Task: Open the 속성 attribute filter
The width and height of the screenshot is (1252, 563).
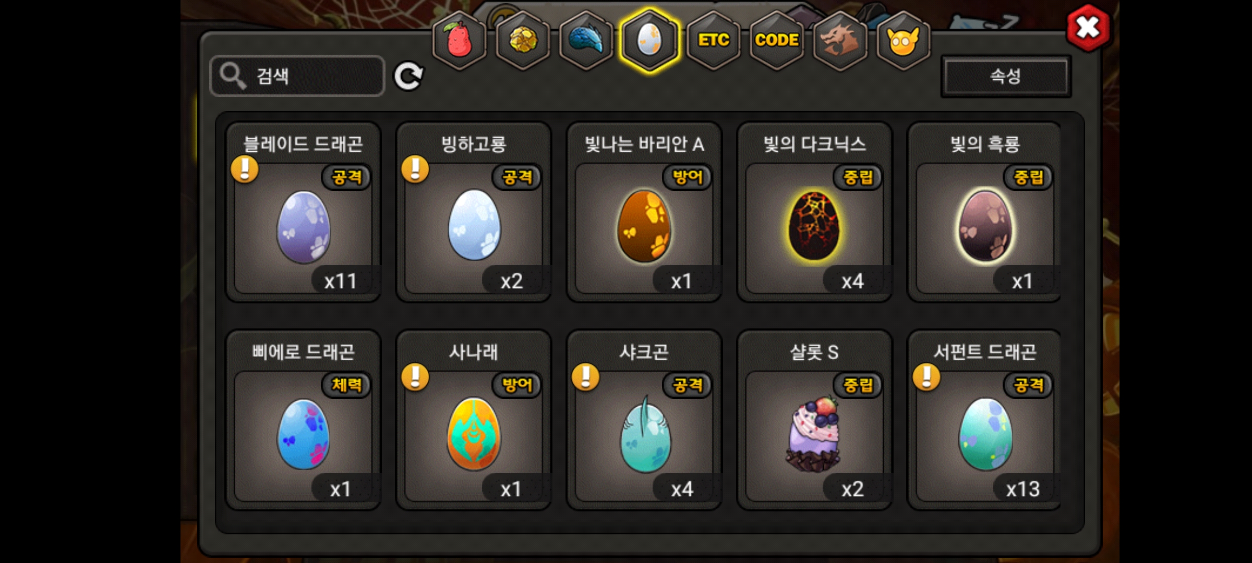Action: (x=1006, y=77)
